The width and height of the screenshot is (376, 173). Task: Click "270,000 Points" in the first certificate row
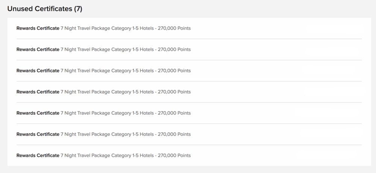point(174,28)
